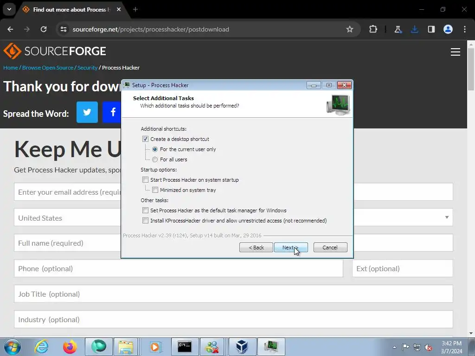
Task: Go back with the < Back button
Action: [256, 248]
